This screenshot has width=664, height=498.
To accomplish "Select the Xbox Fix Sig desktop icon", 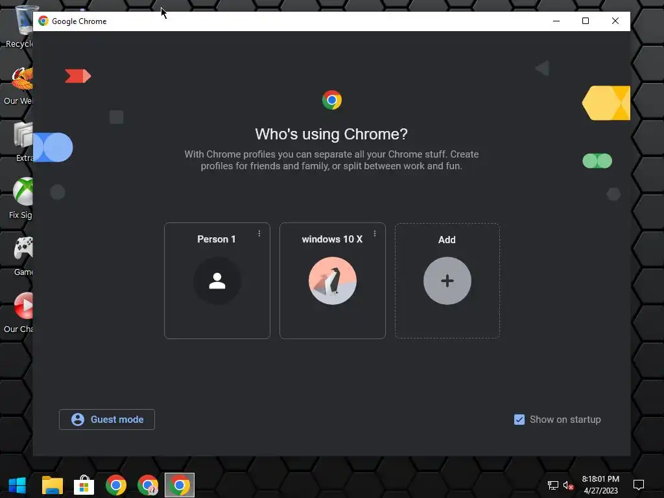I will click(x=21, y=198).
